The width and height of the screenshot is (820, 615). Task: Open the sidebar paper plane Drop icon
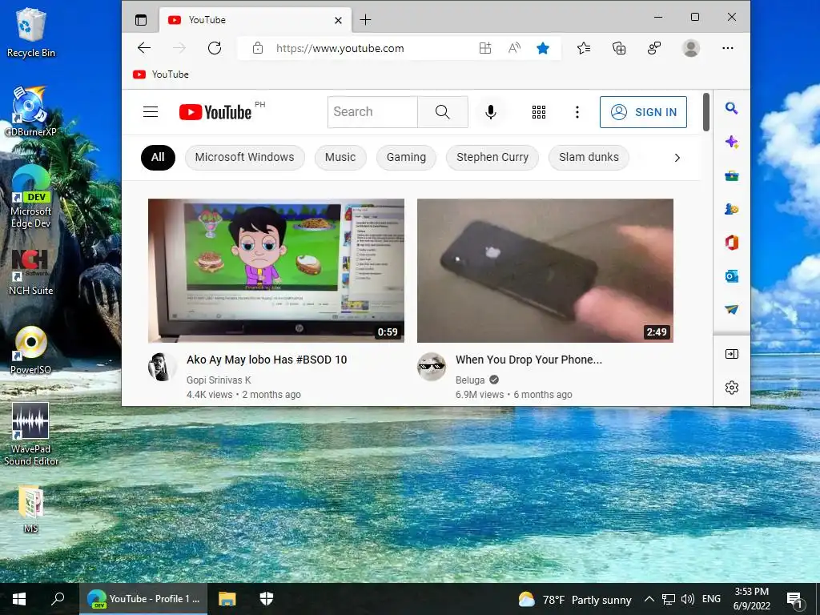point(732,310)
